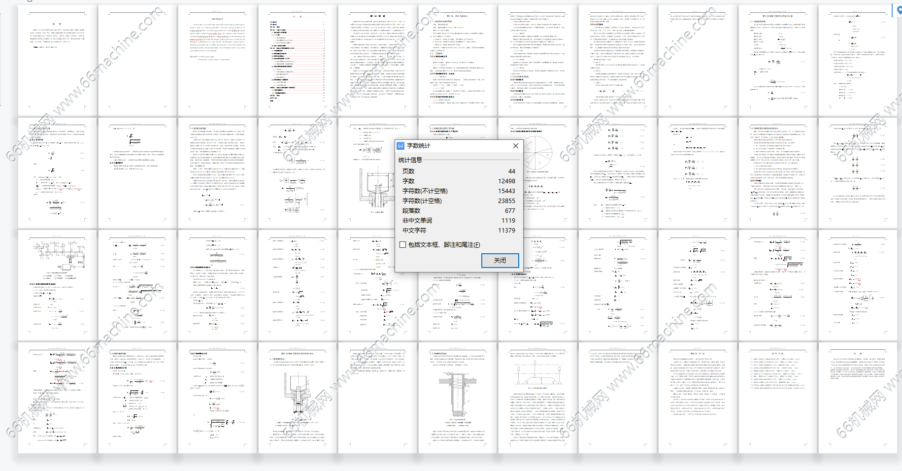Click the 字数 value 12498
The height and width of the screenshot is (471, 902).
click(506, 181)
